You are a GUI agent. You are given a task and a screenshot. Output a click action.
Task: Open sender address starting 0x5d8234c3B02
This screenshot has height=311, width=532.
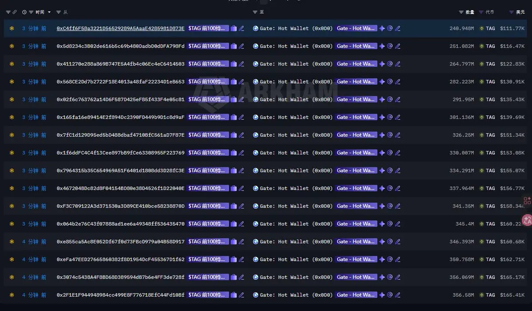click(x=121, y=46)
